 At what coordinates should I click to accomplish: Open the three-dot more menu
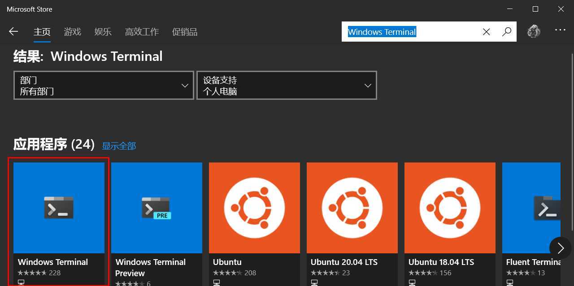click(x=560, y=30)
